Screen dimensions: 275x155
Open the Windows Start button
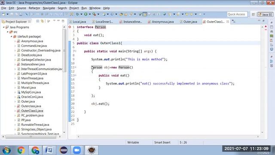coord(7,150)
